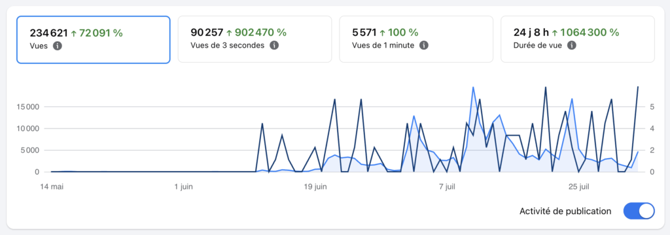
Task: Open the info icon for Vues de 1 minute
Action: (424, 45)
